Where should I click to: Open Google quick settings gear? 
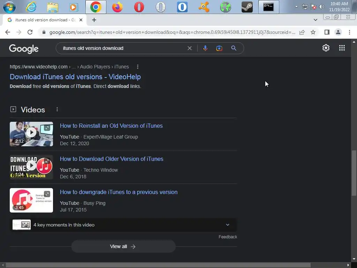pyautogui.click(x=326, y=48)
